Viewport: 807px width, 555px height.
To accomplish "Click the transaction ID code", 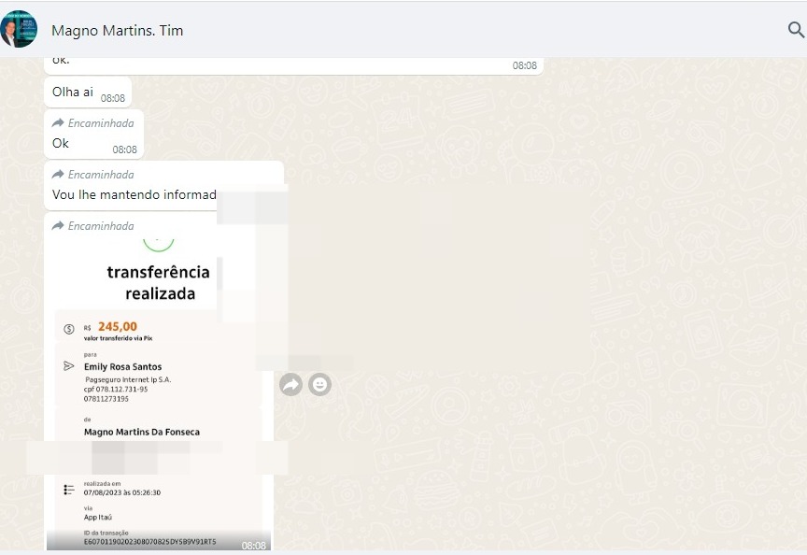I will (149, 542).
